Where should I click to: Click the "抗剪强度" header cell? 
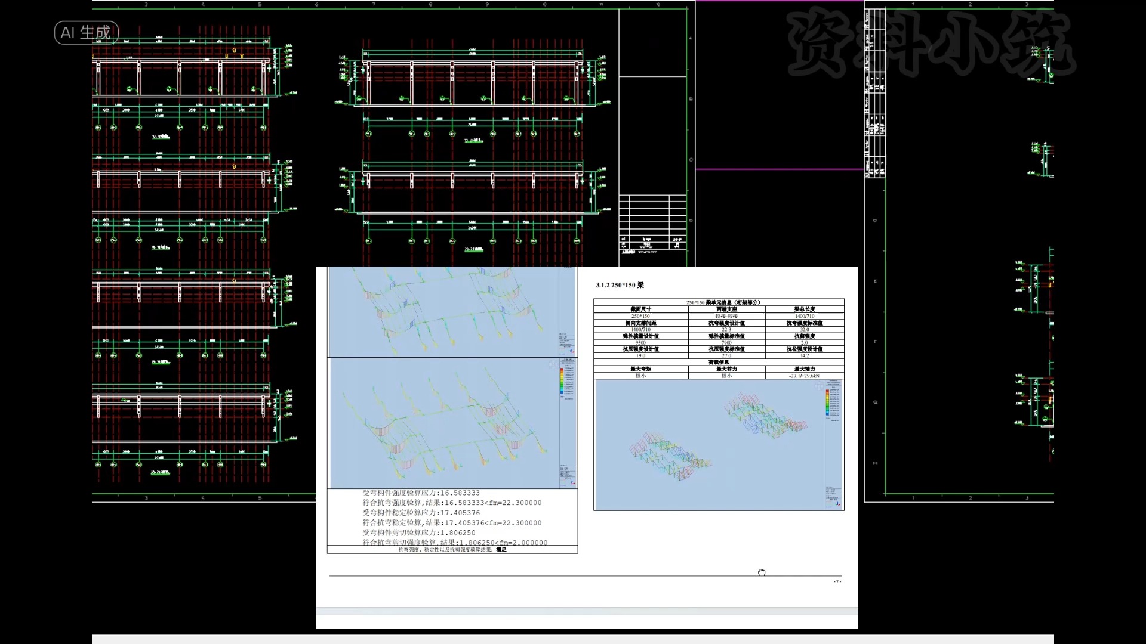coord(805,336)
